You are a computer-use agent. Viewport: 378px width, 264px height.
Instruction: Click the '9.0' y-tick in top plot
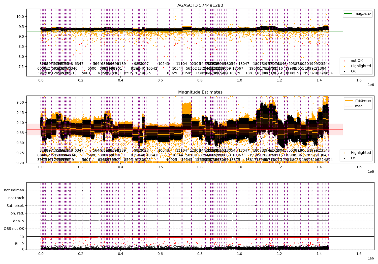[21, 37]
